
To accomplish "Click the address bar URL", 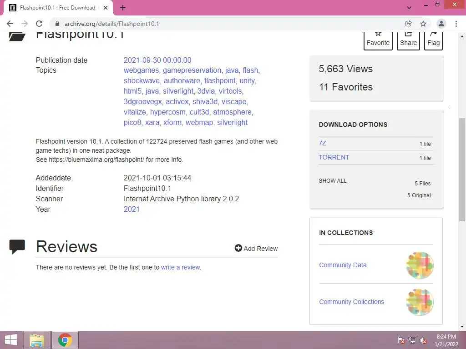I will pos(112,24).
